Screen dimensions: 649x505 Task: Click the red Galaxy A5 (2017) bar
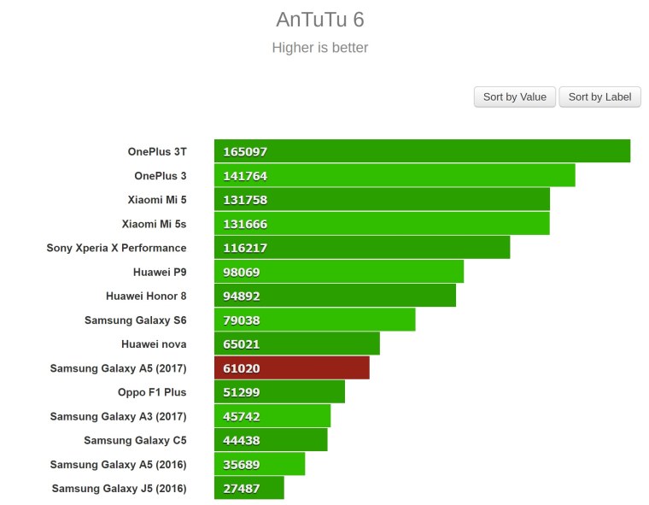(292, 368)
